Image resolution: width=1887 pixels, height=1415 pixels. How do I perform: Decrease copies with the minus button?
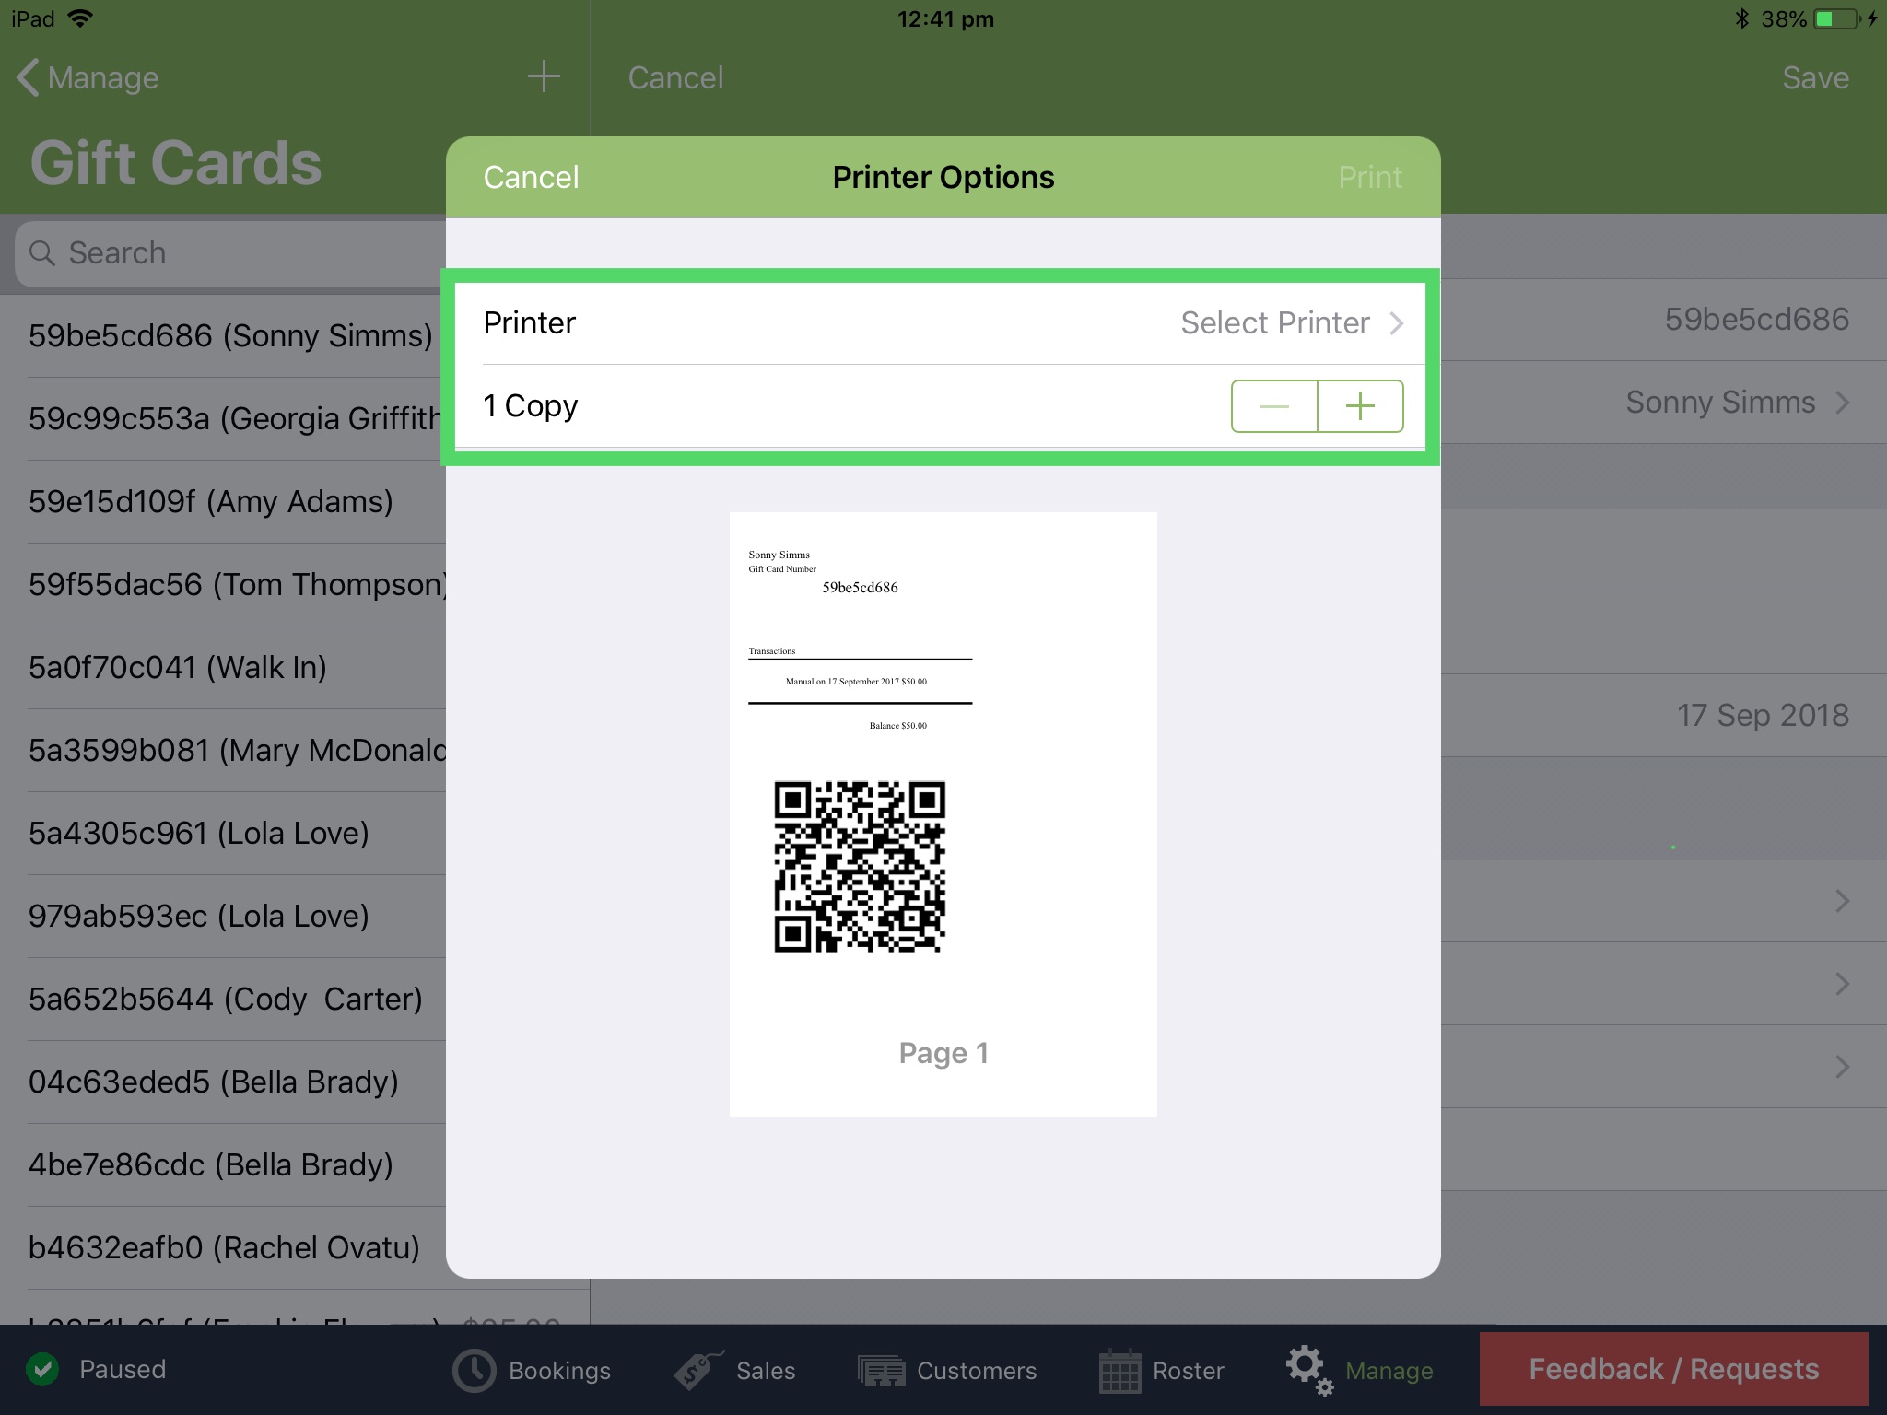(x=1274, y=406)
